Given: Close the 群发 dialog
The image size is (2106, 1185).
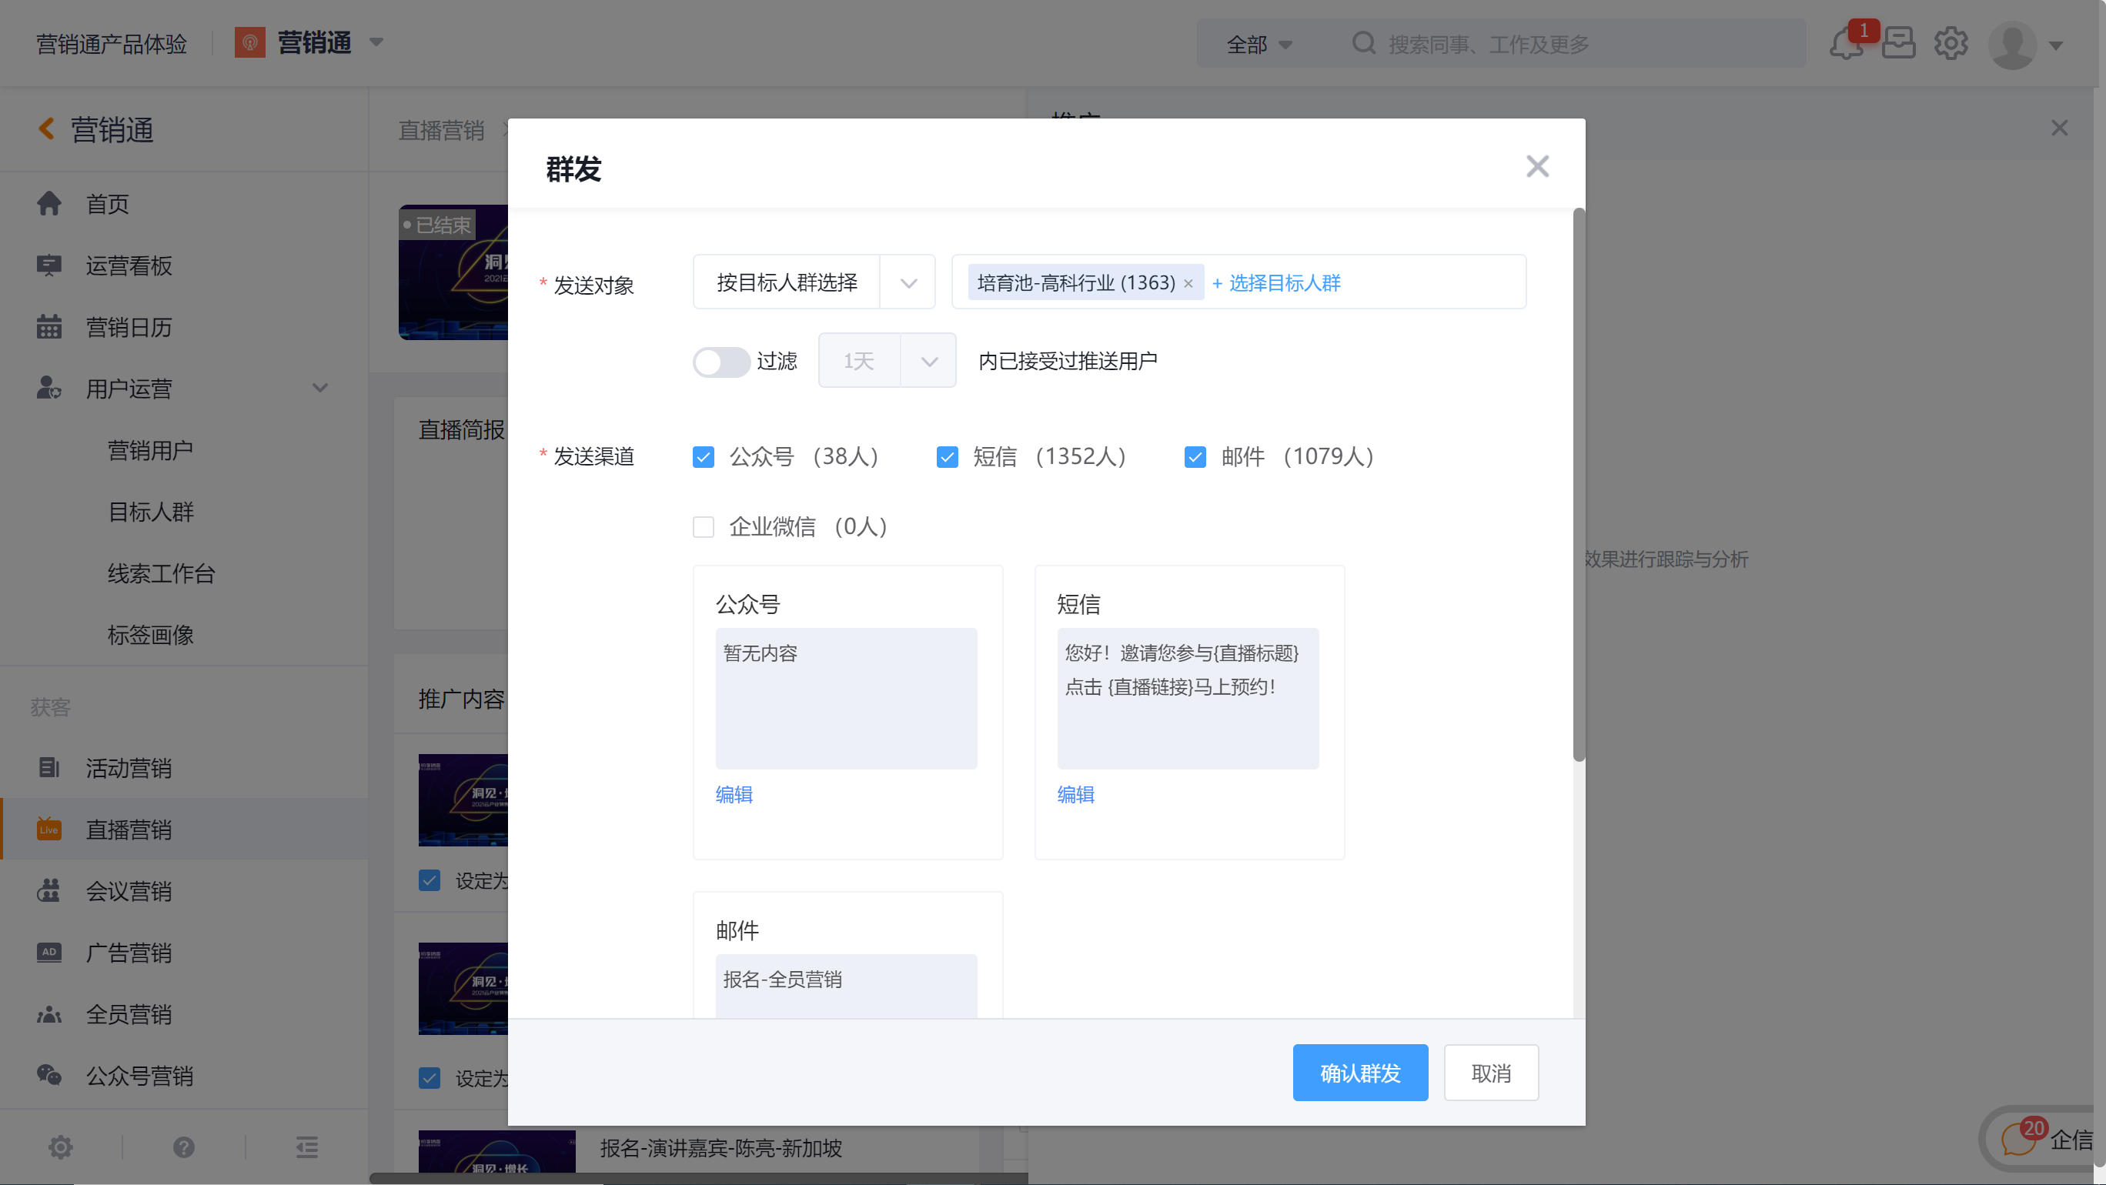Looking at the screenshot, I should point(1537,166).
